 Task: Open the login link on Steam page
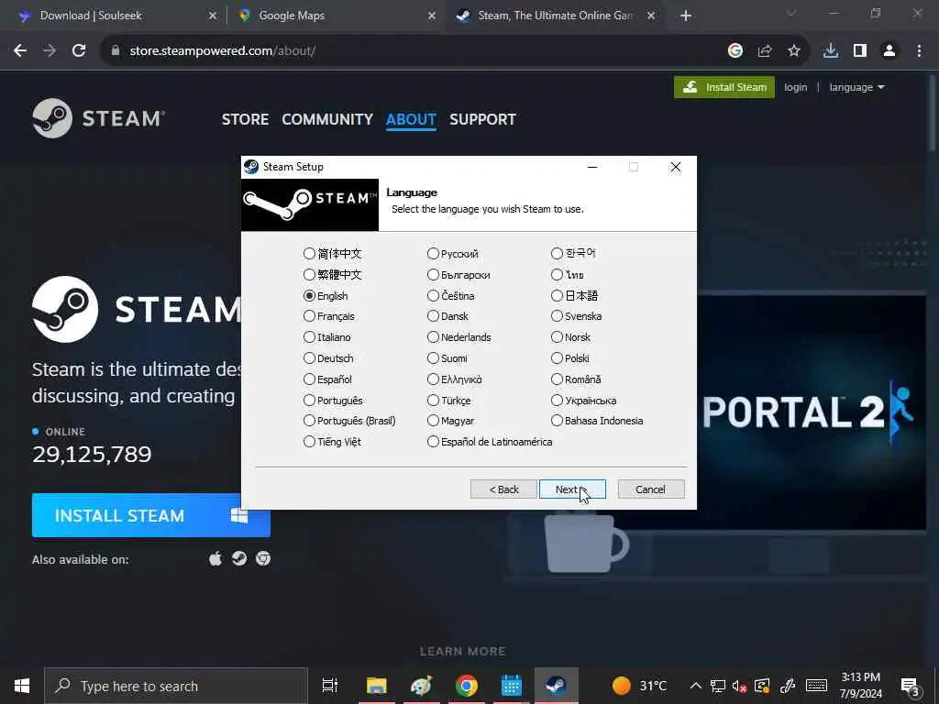point(795,87)
